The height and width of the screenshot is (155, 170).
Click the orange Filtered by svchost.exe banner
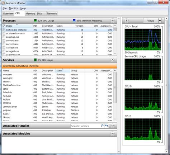click(59, 66)
